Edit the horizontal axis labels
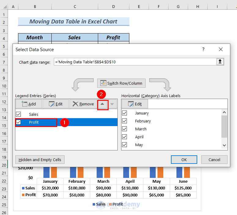This screenshot has height=215, width=237. point(135,104)
